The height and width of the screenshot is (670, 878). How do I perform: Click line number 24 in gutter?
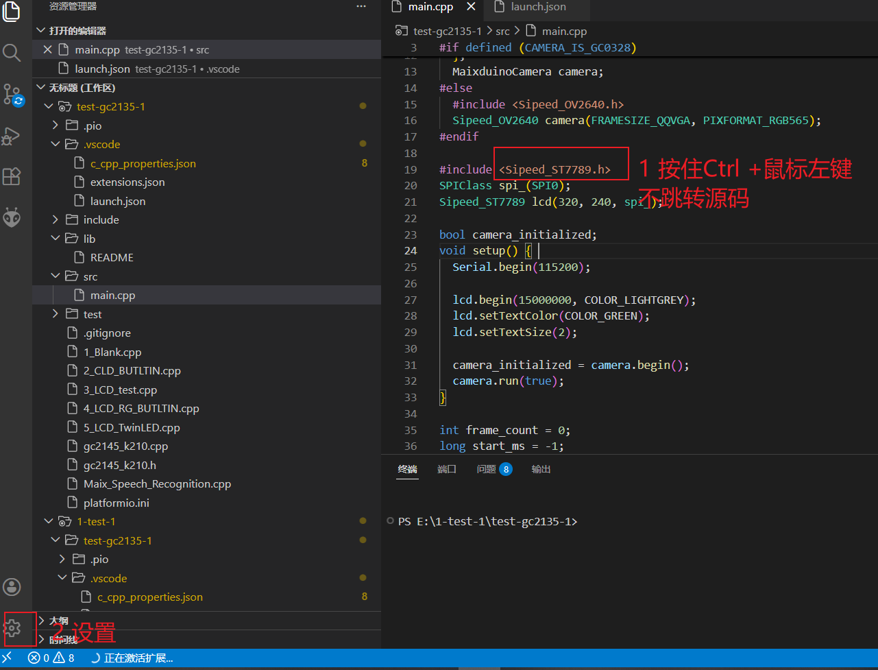[x=411, y=251]
